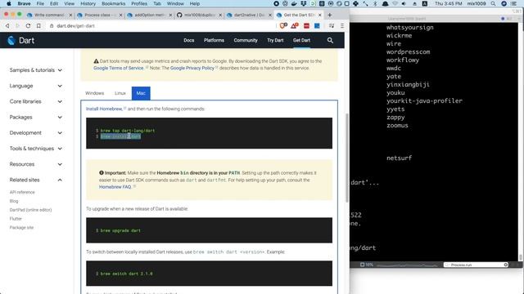This screenshot has width=524, height=294.
Task: Collapse the Related sites sidebar section
Action: point(35,180)
